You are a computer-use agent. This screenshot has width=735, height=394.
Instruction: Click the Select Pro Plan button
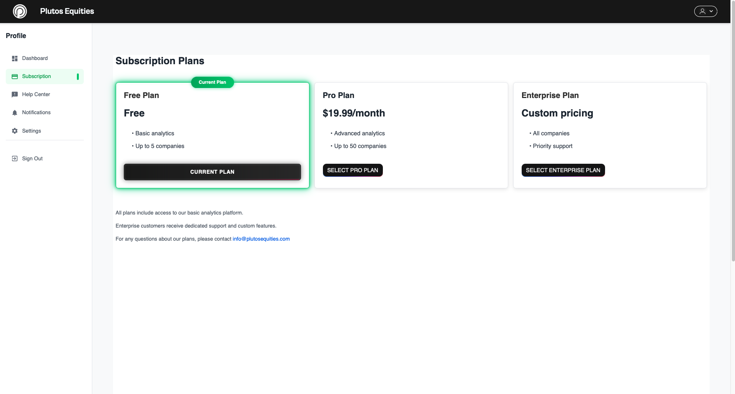coord(353,170)
